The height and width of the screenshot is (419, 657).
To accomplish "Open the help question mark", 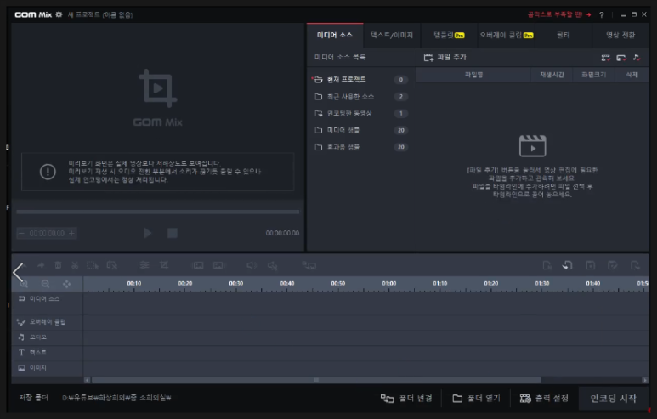I will [x=601, y=14].
